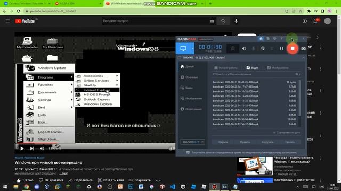Toggle Bandicam microphone recording
The width and height of the screenshot is (341, 191).
pyautogui.click(x=254, y=48)
